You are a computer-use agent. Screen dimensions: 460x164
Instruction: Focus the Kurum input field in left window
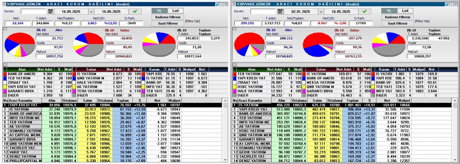[x=33, y=11]
